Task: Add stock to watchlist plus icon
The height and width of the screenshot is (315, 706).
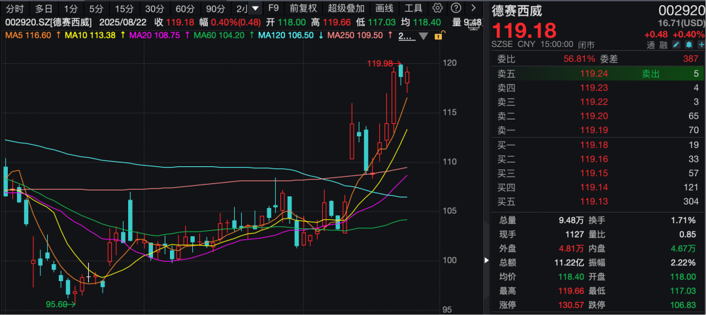Action: tap(699, 45)
